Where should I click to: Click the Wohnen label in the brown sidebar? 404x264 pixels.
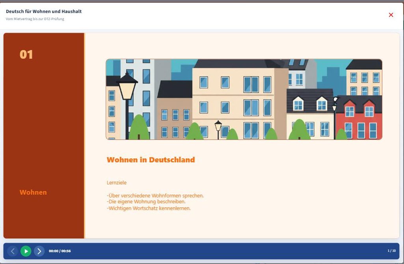coord(33,192)
